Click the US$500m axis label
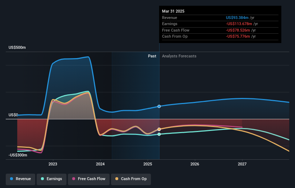The image size is (295, 188). click(17, 47)
